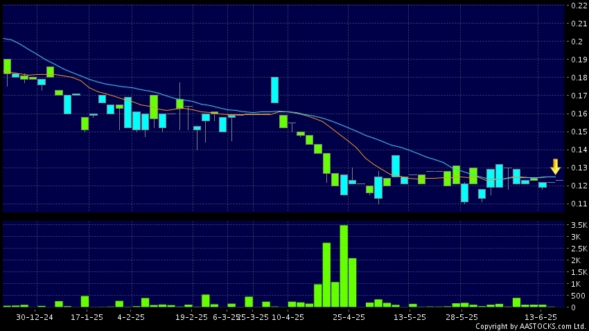
Task: Click the 0.19 price axis label
Action: tap(579, 60)
